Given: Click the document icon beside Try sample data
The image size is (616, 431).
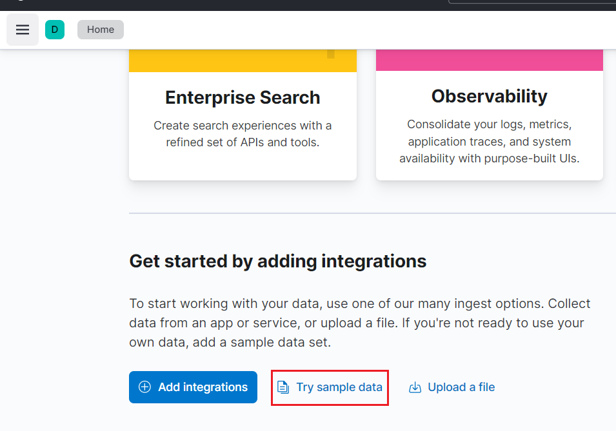Looking at the screenshot, I should [x=283, y=387].
